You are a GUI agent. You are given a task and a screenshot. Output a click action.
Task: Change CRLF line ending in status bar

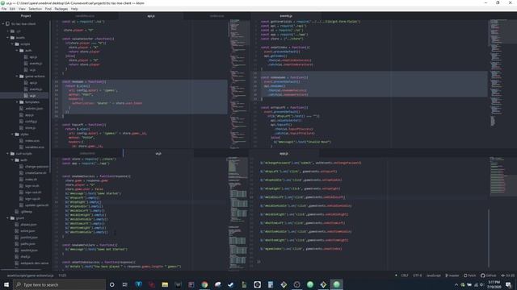[x=405, y=275]
